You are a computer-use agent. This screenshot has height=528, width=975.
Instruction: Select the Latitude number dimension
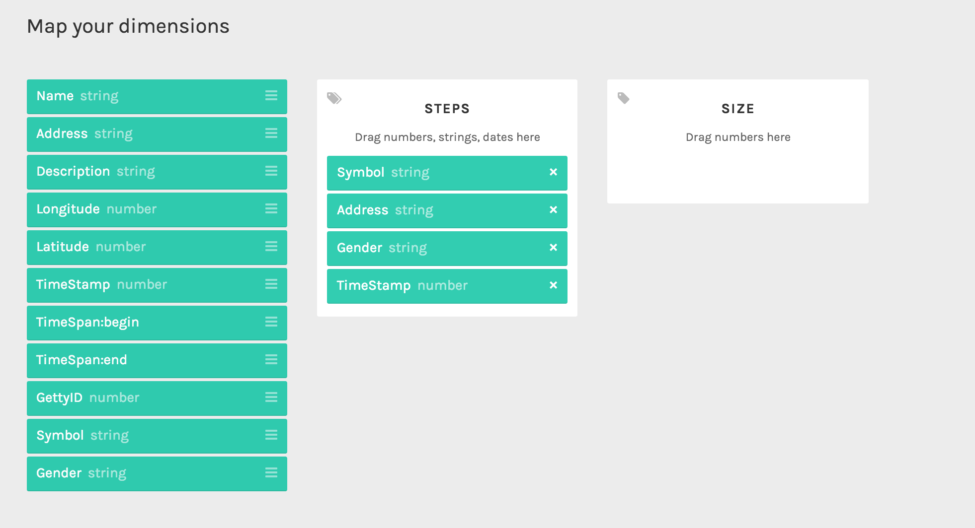click(157, 247)
